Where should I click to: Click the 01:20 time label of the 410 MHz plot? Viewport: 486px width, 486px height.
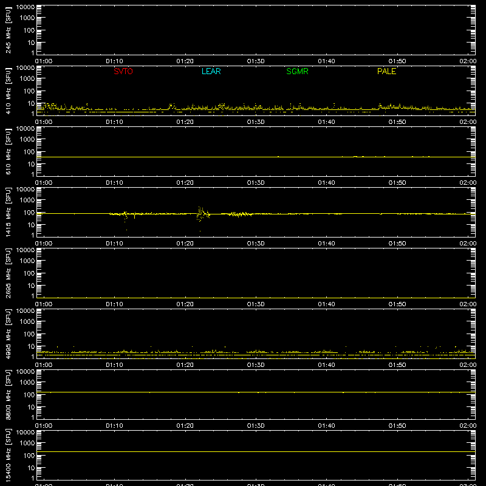[185, 122]
